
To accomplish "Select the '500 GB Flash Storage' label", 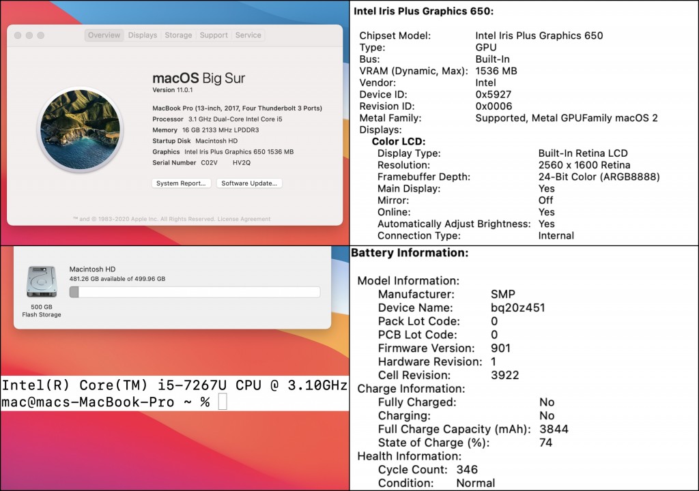I will point(42,310).
